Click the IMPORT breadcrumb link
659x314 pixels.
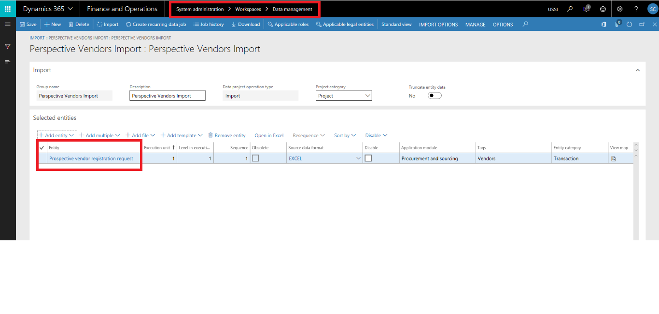(37, 38)
